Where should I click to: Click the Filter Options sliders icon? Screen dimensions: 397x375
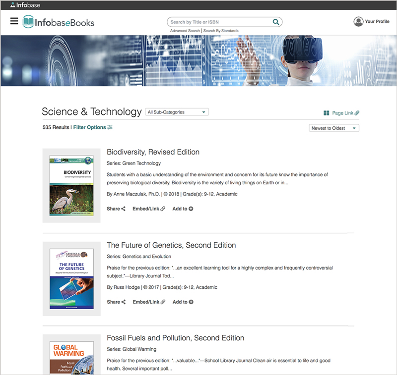(x=110, y=127)
